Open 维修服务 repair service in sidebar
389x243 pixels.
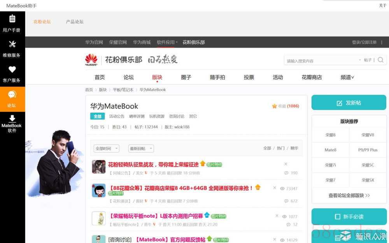pyautogui.click(x=12, y=44)
